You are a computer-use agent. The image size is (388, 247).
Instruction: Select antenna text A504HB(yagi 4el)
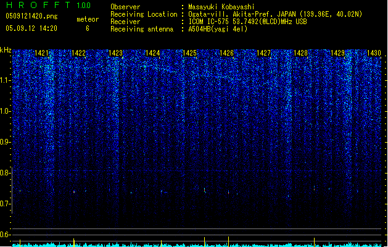tap(218, 29)
